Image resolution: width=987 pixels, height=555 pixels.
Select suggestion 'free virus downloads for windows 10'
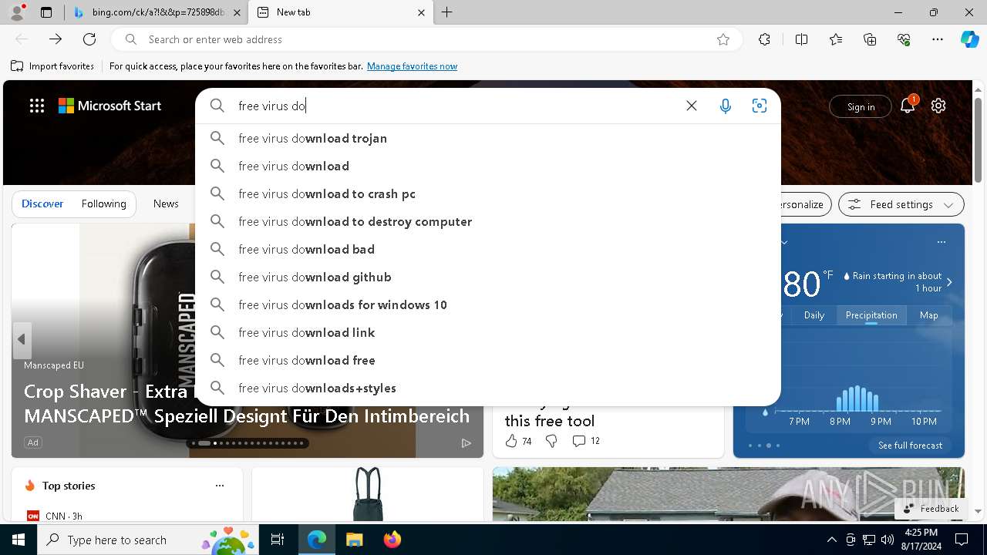click(488, 304)
